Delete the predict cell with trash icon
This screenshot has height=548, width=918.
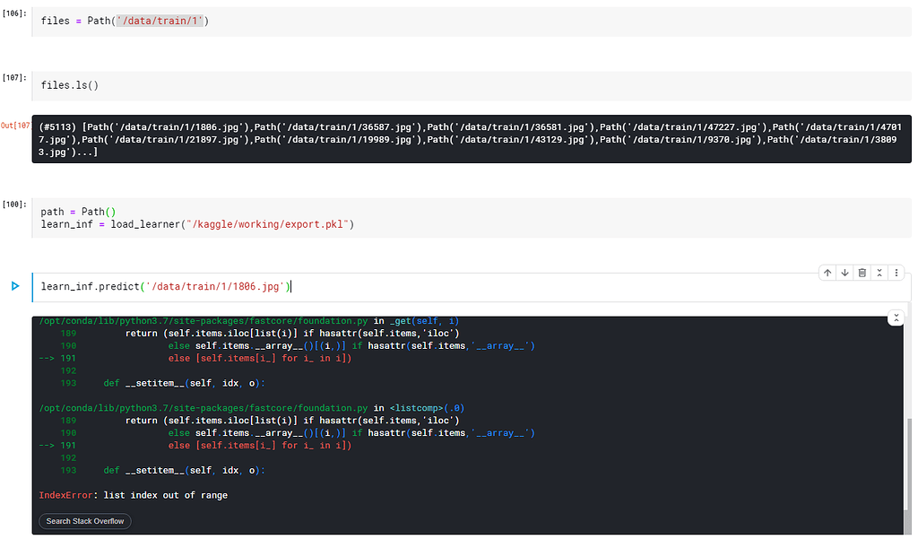pyautogui.click(x=862, y=272)
